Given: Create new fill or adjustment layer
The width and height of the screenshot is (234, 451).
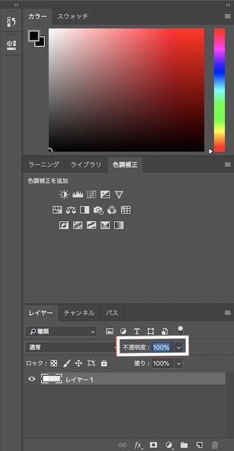Looking at the screenshot, I should pos(169,445).
